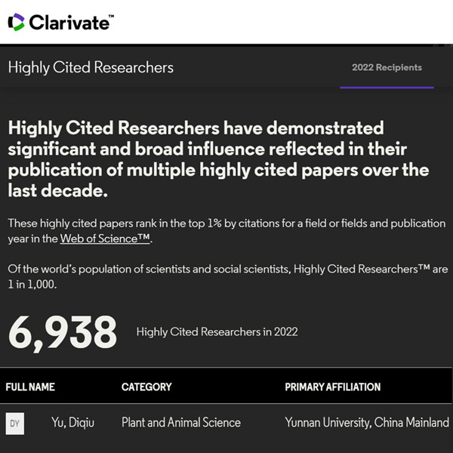The height and width of the screenshot is (453, 453).
Task: Click the Clarivate wordmark text
Action: point(71,22)
